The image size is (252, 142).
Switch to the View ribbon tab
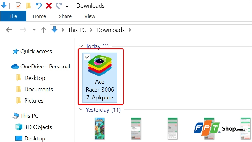[x=90, y=16]
